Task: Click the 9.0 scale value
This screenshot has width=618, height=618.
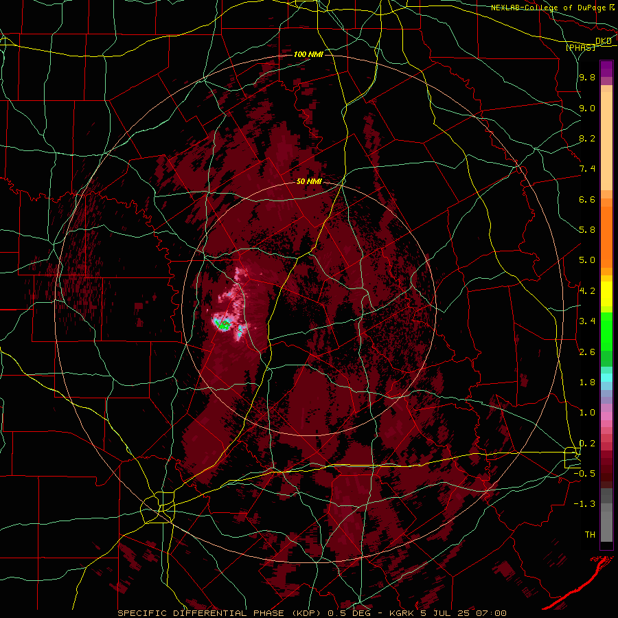Action: click(x=587, y=108)
